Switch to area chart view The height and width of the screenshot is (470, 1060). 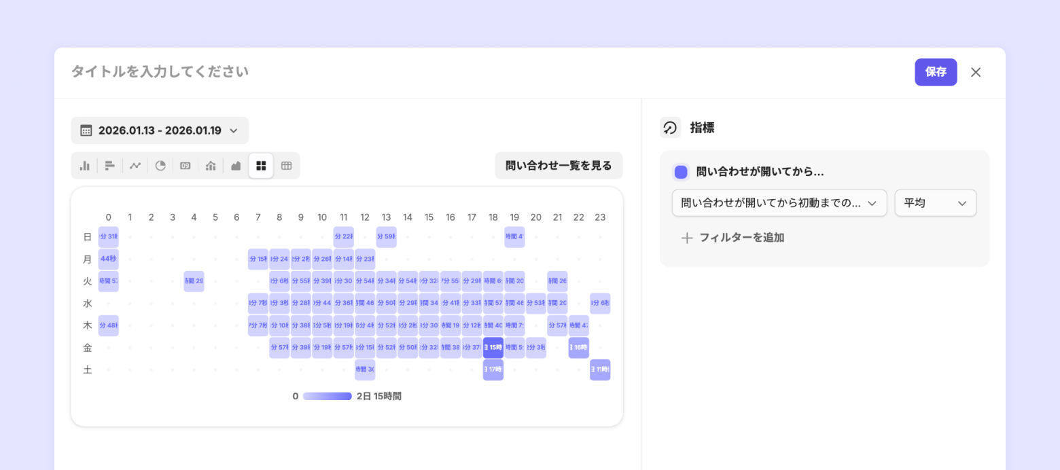click(236, 166)
